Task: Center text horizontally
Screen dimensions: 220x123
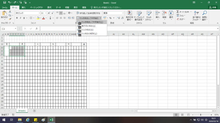Action: (x=61, y=18)
